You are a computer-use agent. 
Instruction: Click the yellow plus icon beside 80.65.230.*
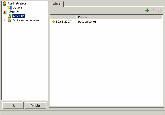(53, 22)
